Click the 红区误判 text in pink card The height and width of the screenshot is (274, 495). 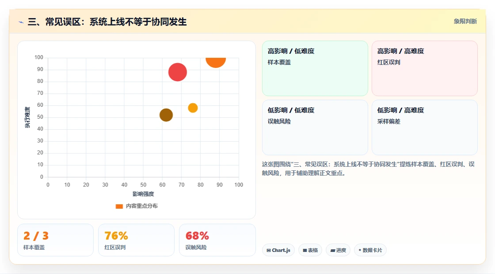pos(388,62)
